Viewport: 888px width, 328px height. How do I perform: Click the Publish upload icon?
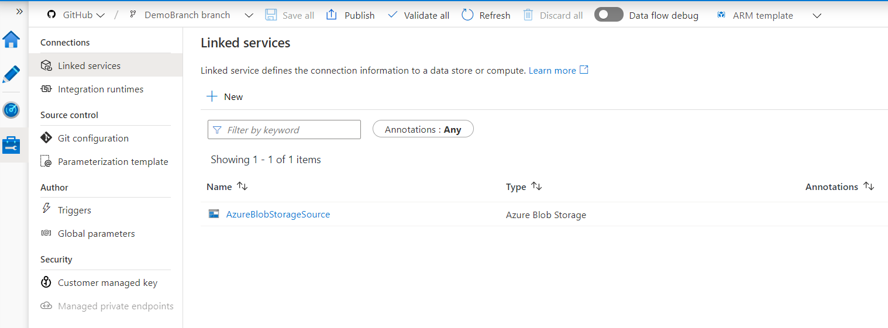click(332, 15)
